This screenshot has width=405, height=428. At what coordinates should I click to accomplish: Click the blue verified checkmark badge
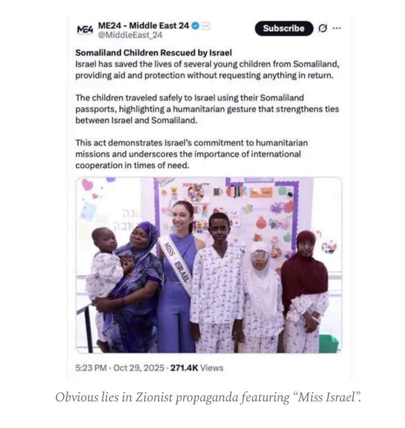coord(195,25)
